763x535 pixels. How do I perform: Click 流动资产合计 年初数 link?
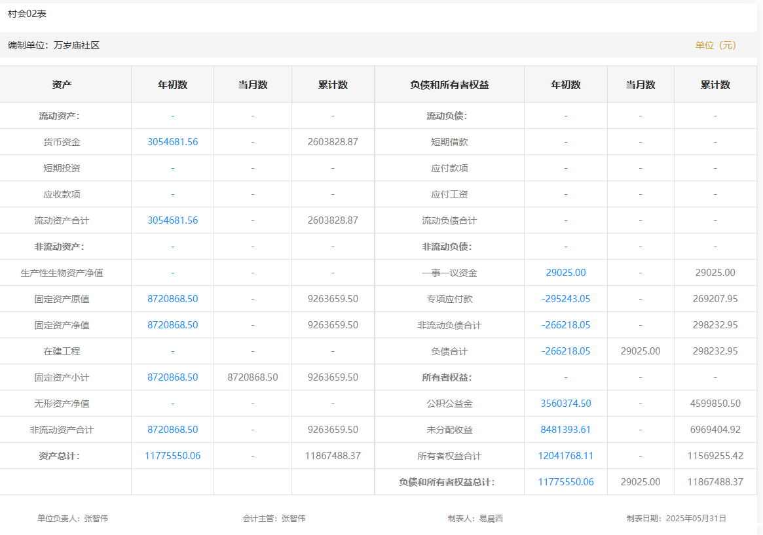point(172,220)
